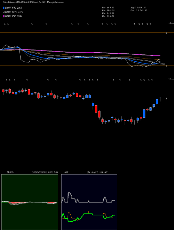Click the 'Pre C: 3.00' value

108,16
